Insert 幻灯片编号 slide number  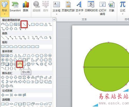[102, 8]
